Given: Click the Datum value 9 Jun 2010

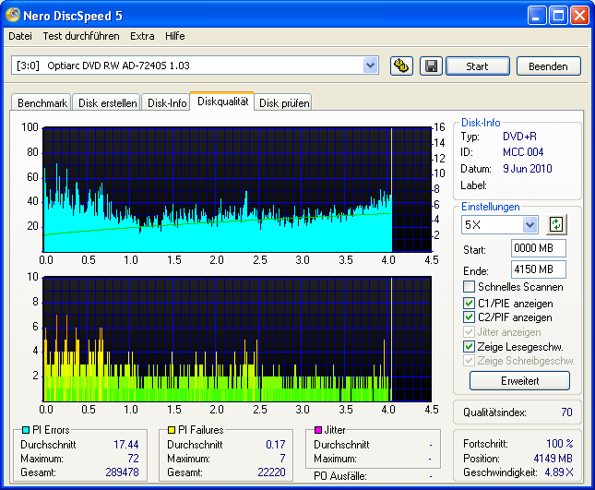Looking at the screenshot, I should coord(527,169).
